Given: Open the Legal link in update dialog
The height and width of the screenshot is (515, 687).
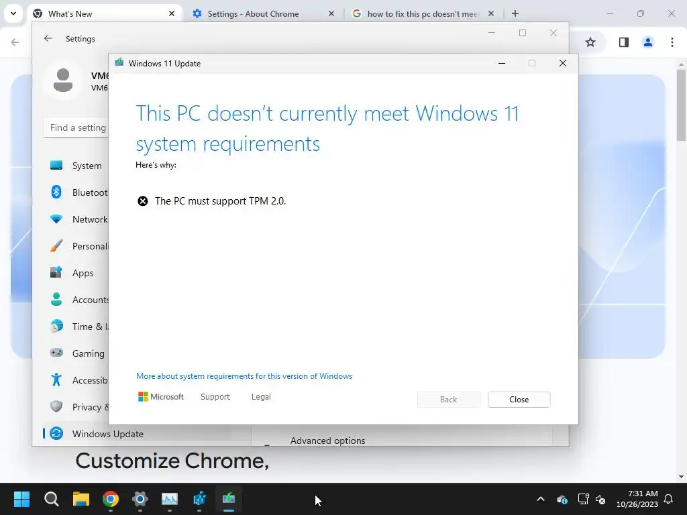Looking at the screenshot, I should point(261,397).
